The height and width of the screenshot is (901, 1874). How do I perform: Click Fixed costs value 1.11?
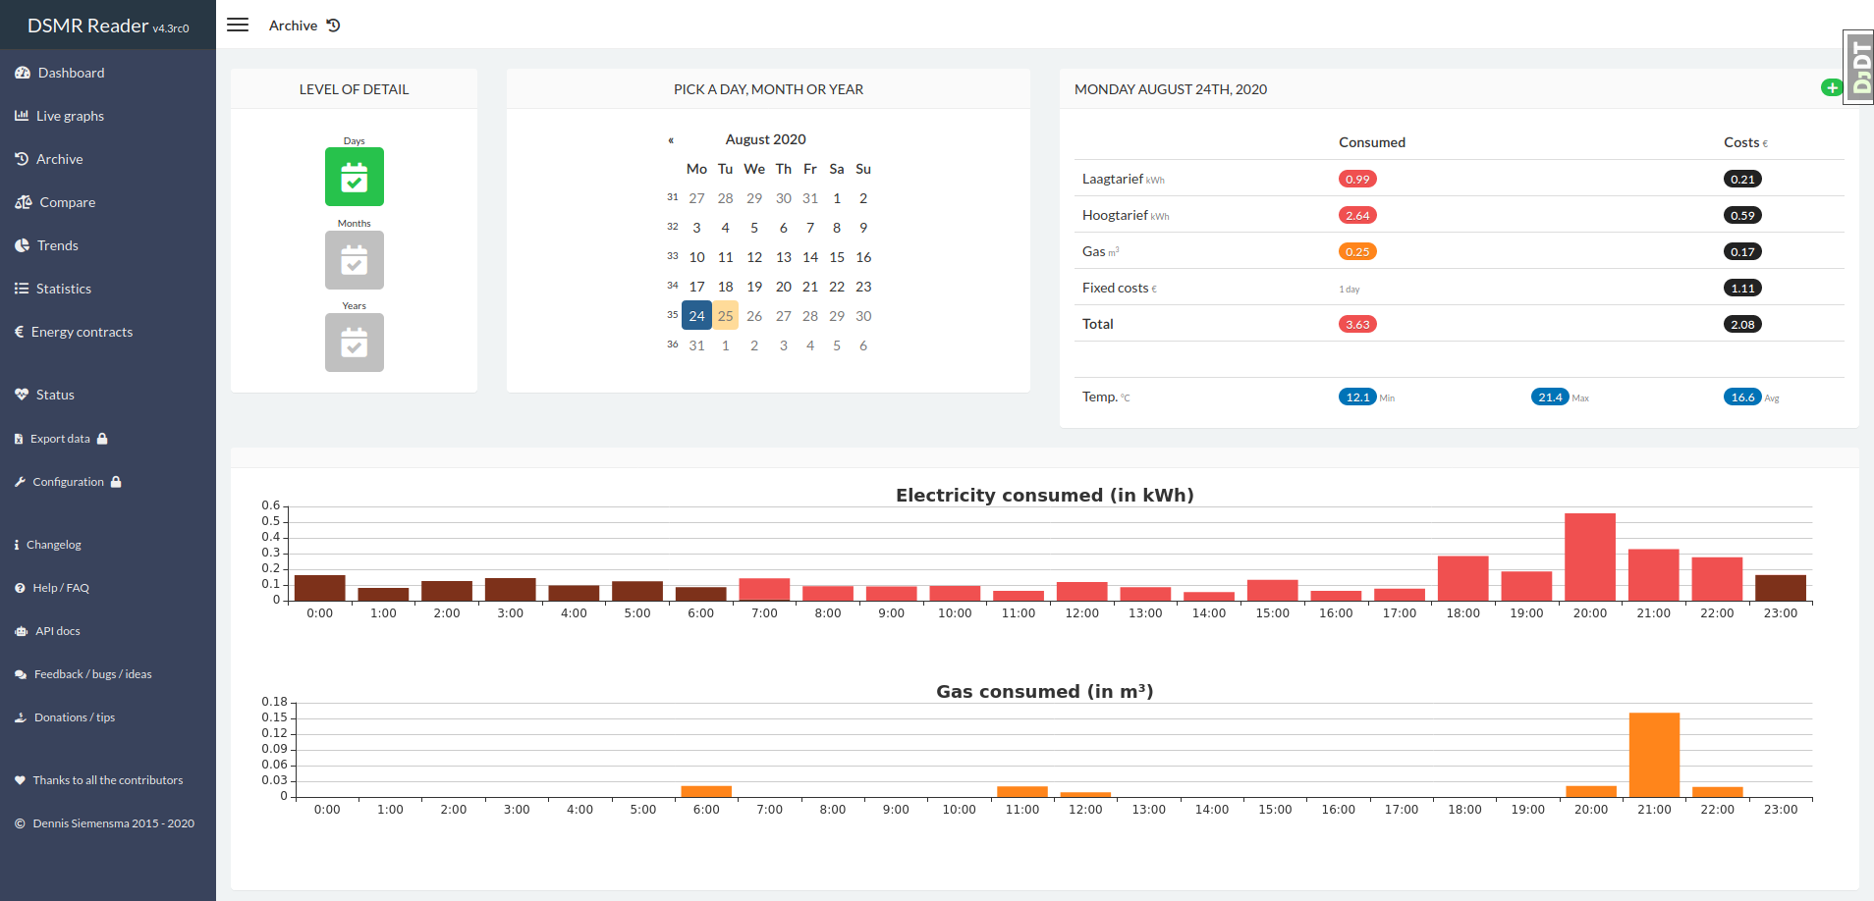click(1742, 288)
